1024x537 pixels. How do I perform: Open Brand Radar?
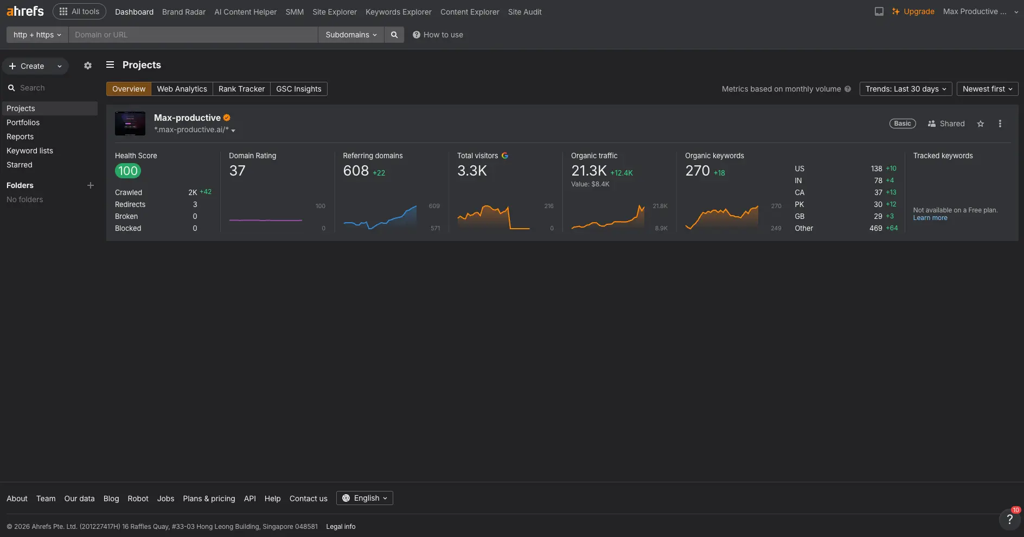point(184,12)
